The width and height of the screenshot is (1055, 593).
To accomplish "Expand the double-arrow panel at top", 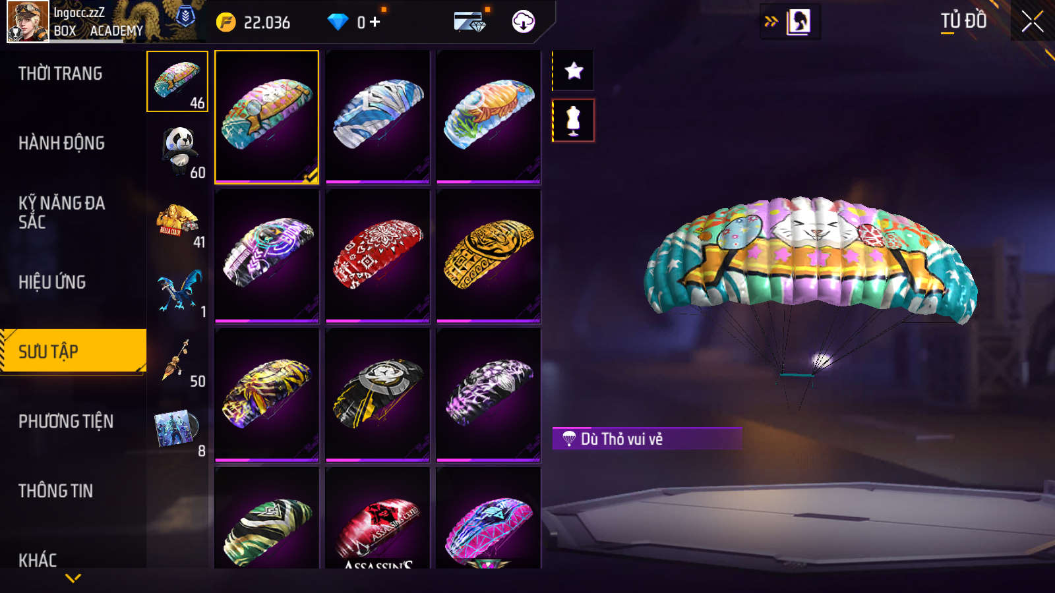I will [x=771, y=22].
